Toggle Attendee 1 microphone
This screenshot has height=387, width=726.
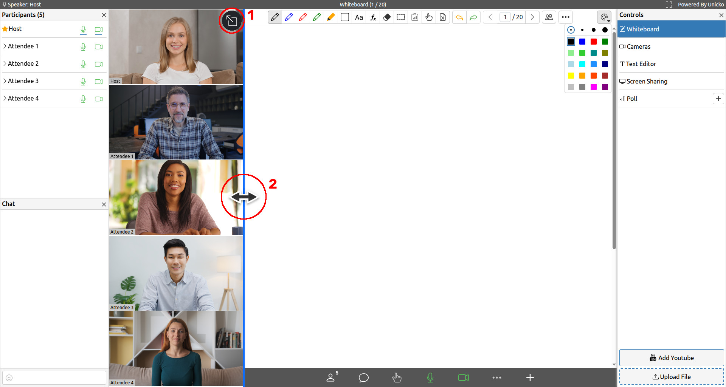coord(83,47)
